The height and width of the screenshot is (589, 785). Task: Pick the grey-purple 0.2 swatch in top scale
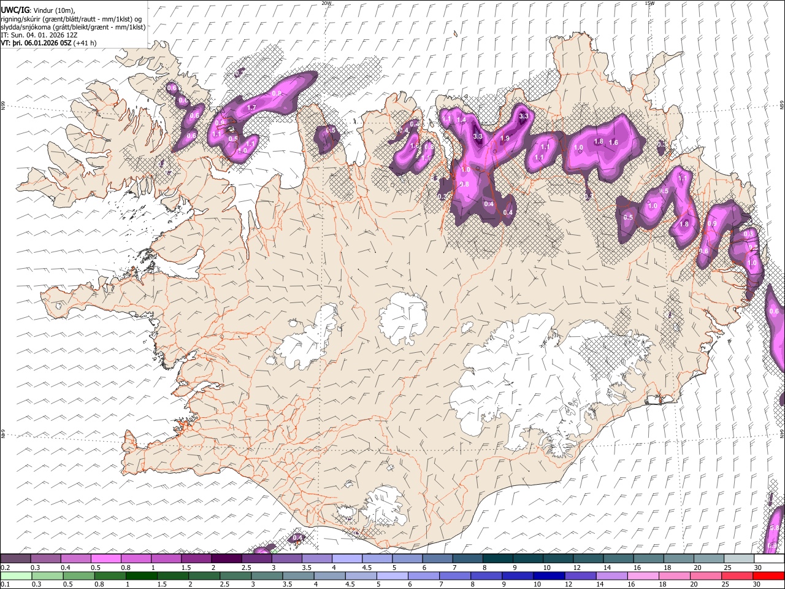[x=15, y=559]
